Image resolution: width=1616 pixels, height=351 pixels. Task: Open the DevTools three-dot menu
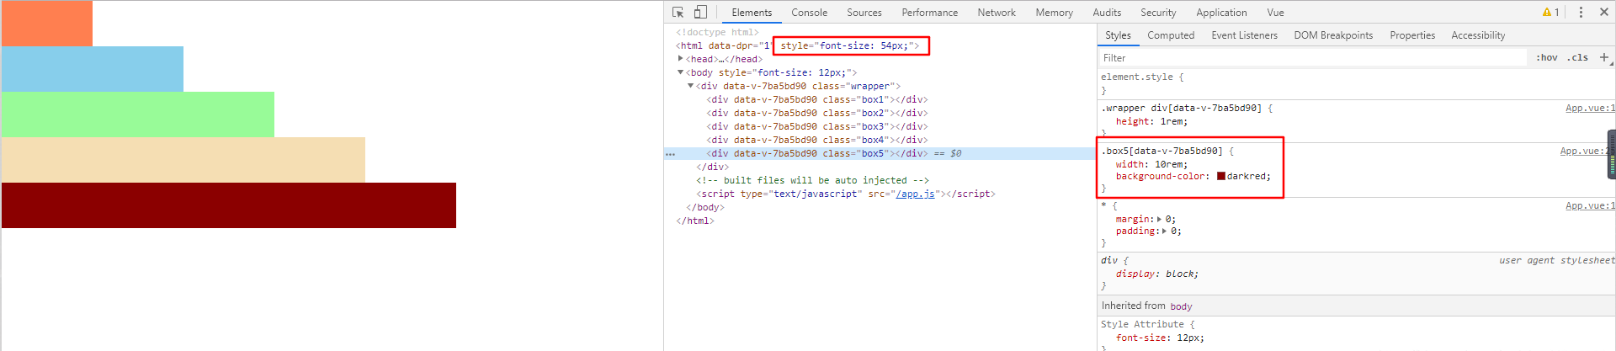(1581, 13)
